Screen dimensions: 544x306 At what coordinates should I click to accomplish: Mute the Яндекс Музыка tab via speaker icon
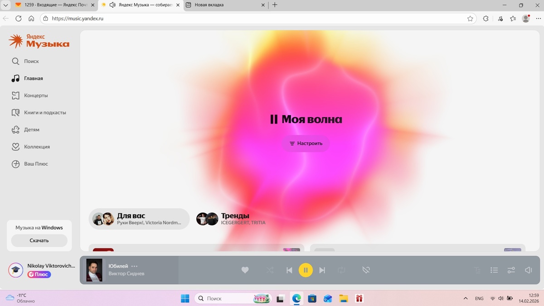coord(112,5)
